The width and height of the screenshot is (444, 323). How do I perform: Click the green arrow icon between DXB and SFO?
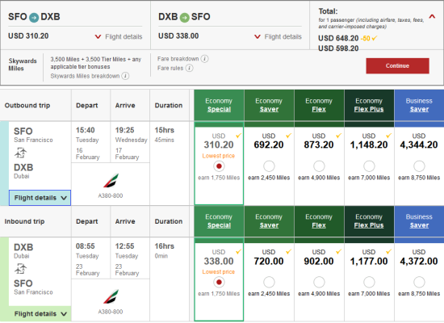184,18
